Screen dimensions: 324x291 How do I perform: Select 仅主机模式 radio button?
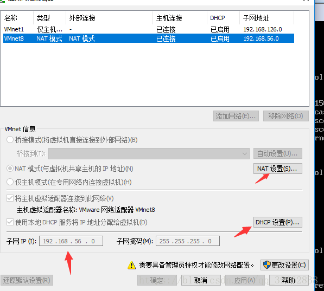[x=10, y=182]
